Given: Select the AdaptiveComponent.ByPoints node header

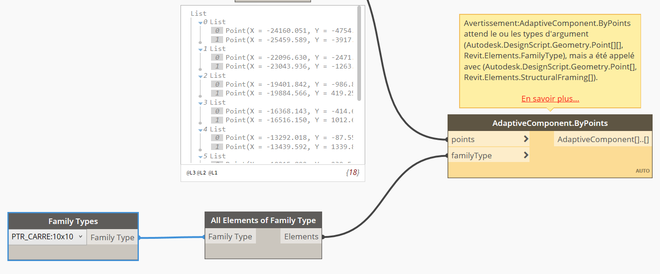Looking at the screenshot, I should click(x=550, y=123).
